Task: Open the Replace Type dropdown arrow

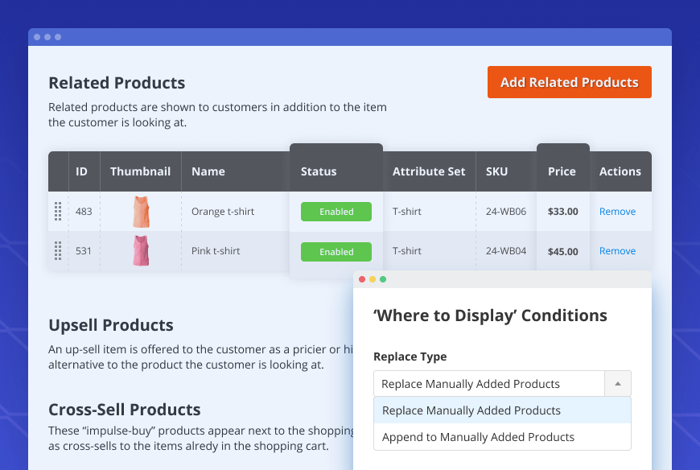Action: click(x=617, y=384)
